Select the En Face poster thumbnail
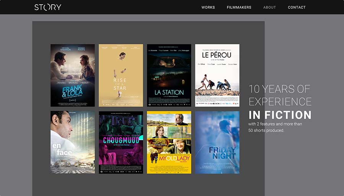Image resolution: width=344 pixels, height=196 pixels. click(x=73, y=142)
